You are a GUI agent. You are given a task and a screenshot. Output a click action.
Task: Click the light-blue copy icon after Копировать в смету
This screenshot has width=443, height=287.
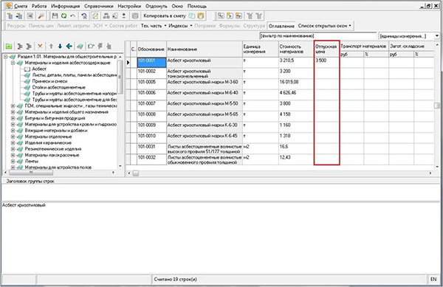192,15
